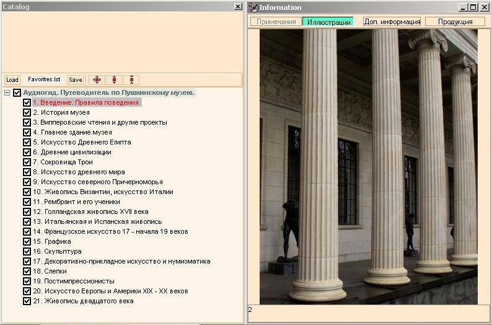Toggle checkbox for the Аудиогид root item
The image size is (492, 325).
[x=17, y=92]
